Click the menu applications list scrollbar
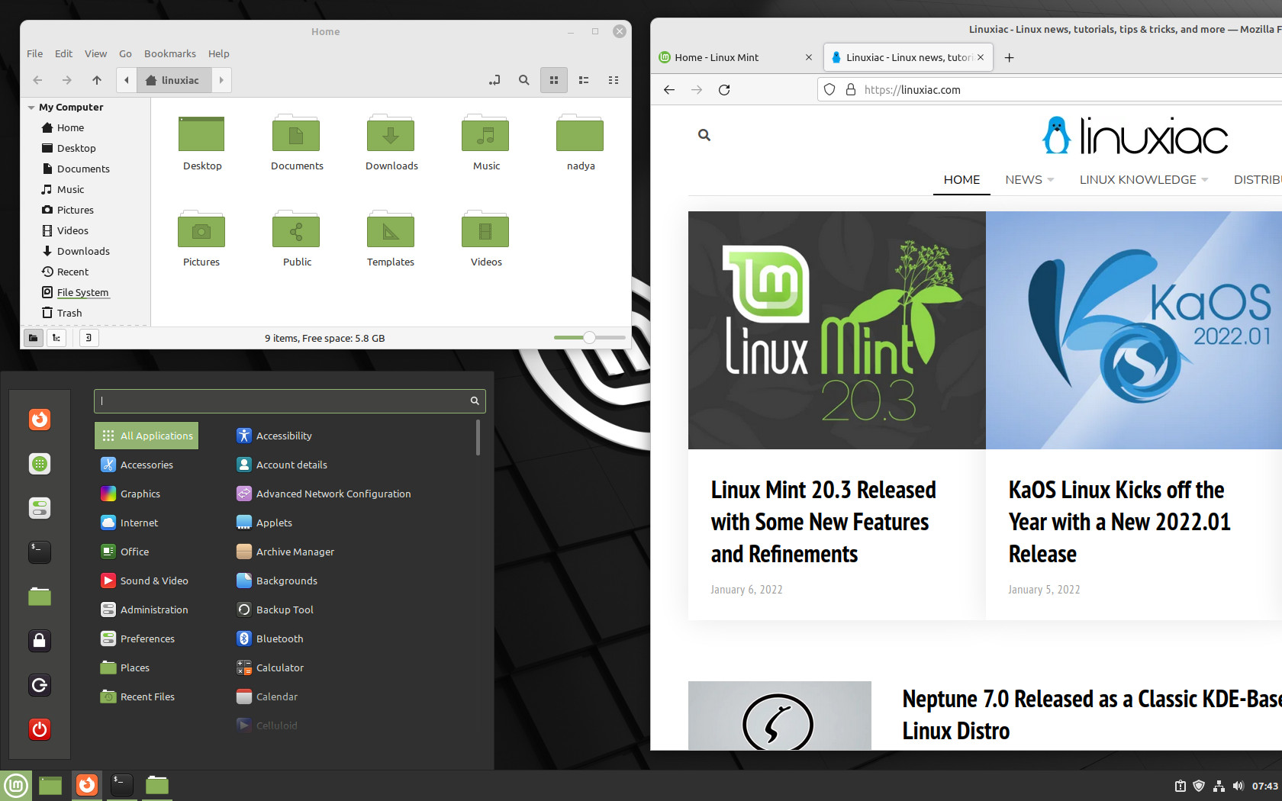 click(x=478, y=437)
